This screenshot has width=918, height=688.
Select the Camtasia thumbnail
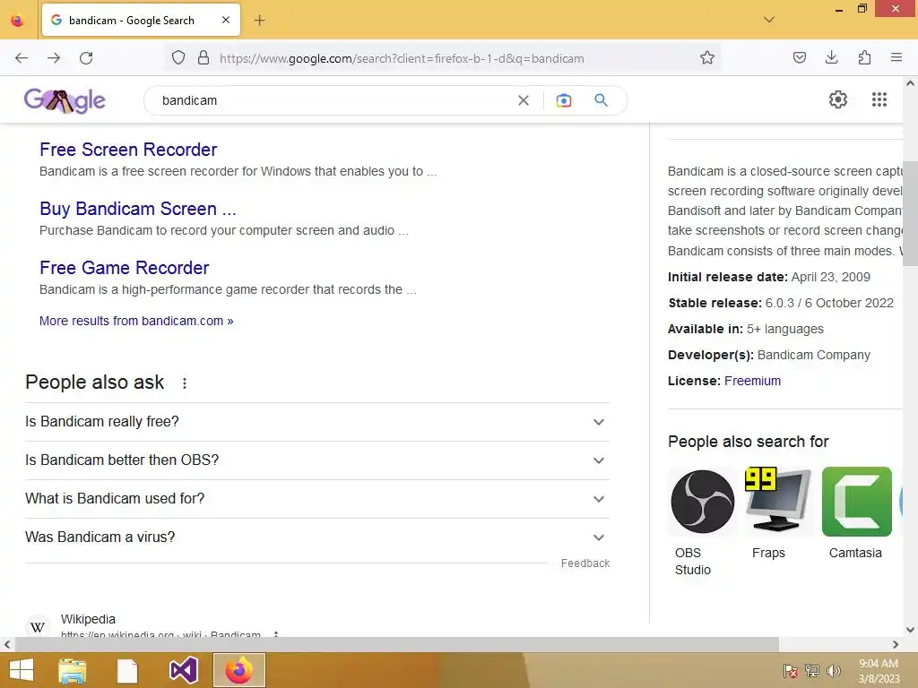pos(856,502)
